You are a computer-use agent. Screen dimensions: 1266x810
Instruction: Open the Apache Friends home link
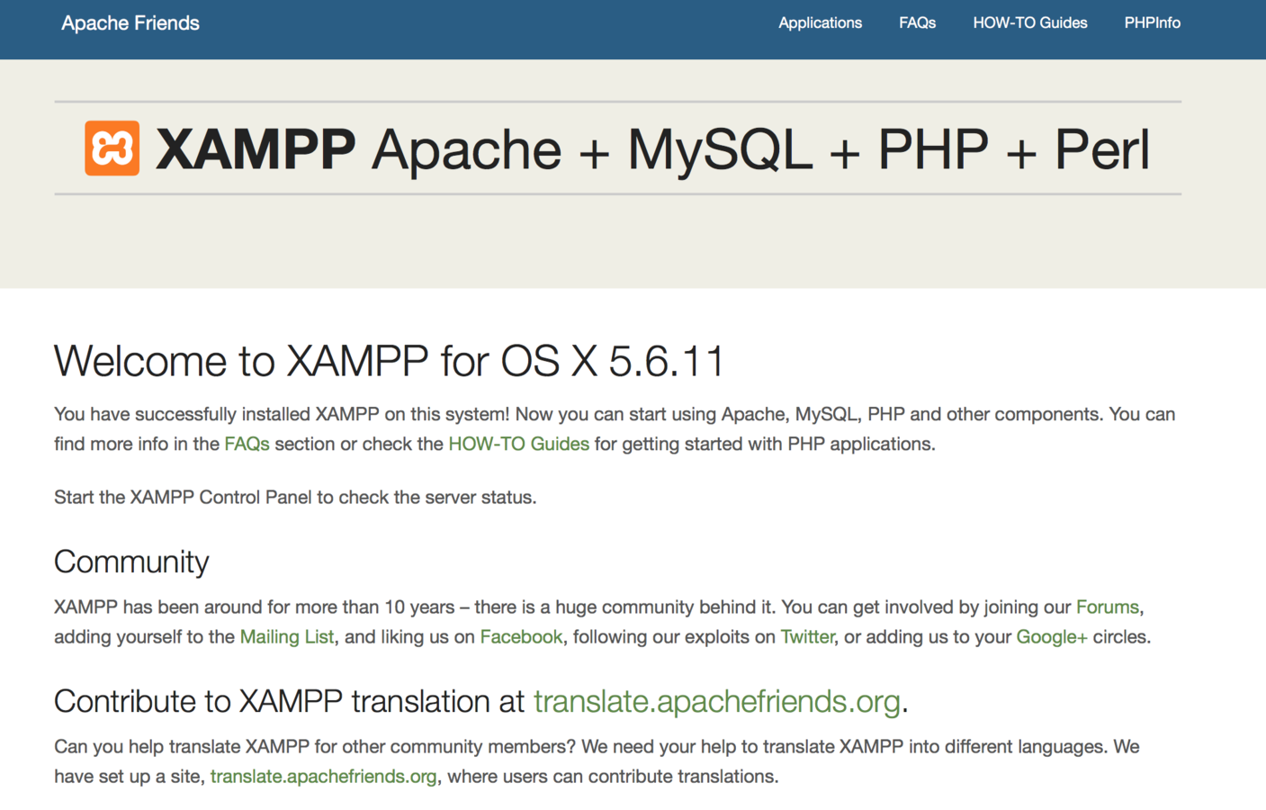pyautogui.click(x=130, y=23)
